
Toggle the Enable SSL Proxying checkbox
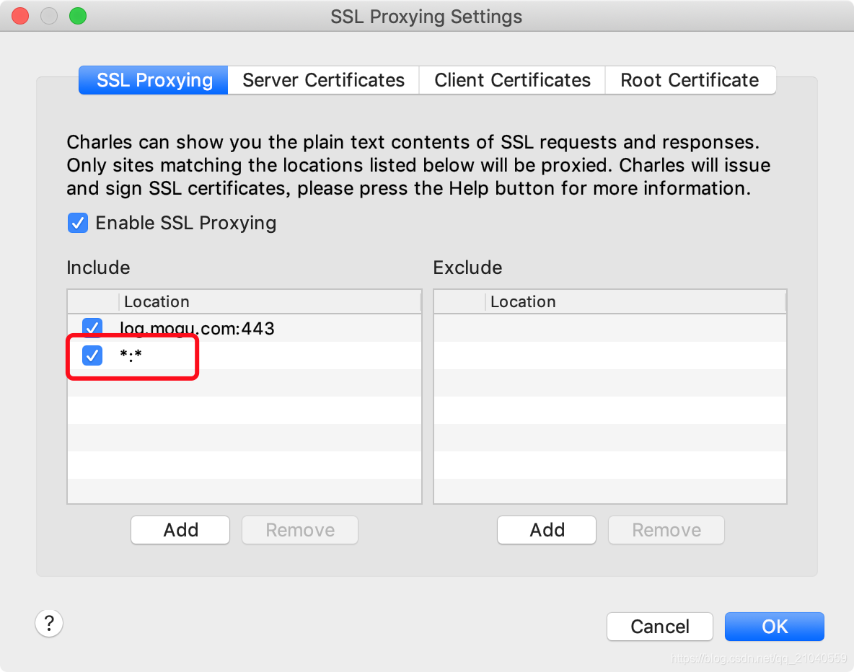click(x=78, y=223)
